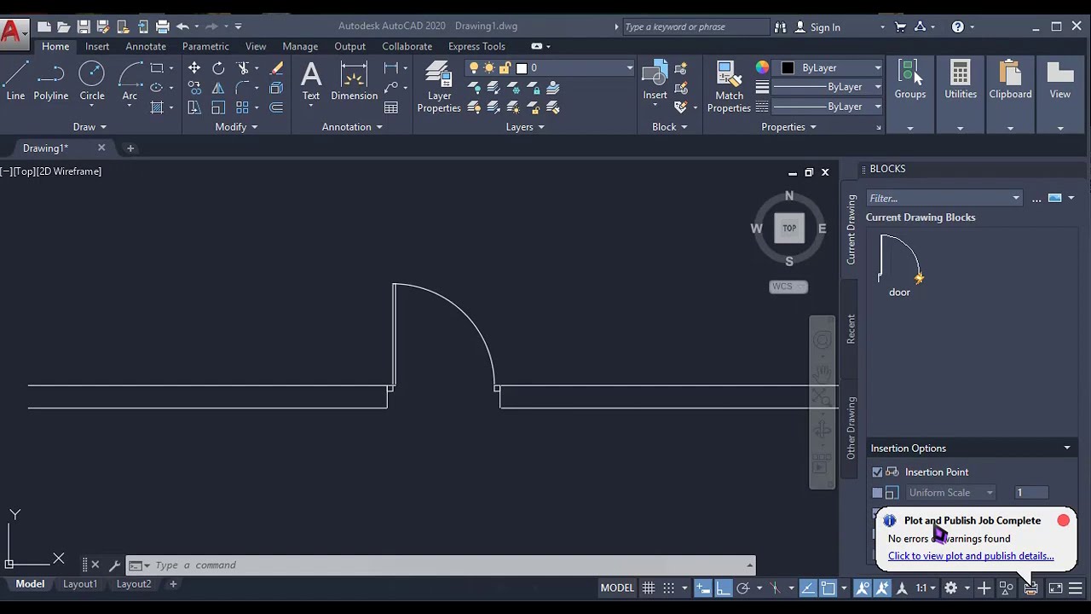Toggle dynamic input in status bar
1091x614 pixels.
(702, 588)
